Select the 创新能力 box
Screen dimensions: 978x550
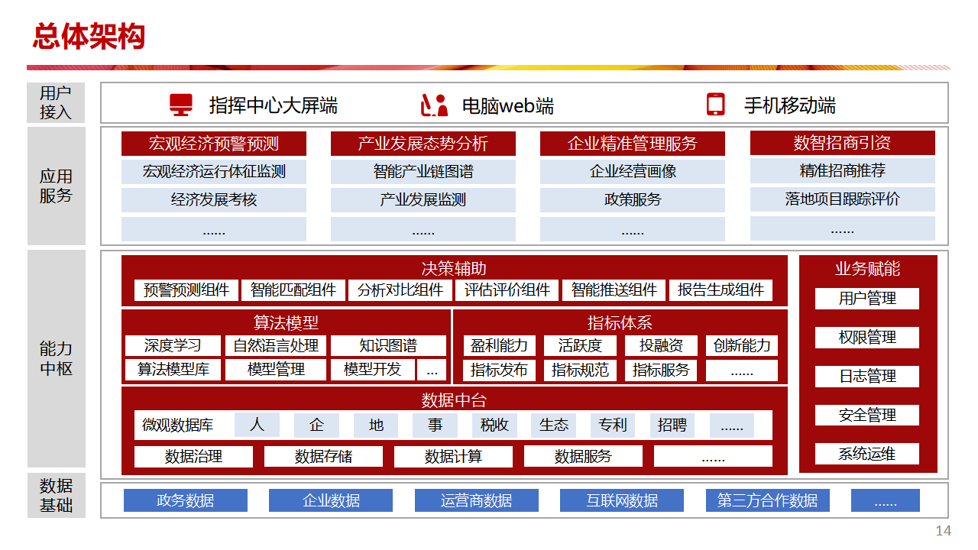(742, 346)
